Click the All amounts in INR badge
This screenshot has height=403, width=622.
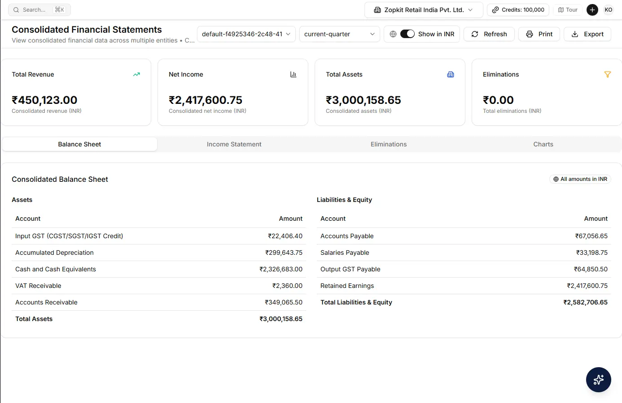pos(580,179)
